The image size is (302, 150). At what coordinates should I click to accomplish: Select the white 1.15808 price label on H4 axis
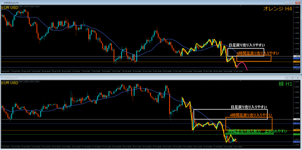click(297, 56)
